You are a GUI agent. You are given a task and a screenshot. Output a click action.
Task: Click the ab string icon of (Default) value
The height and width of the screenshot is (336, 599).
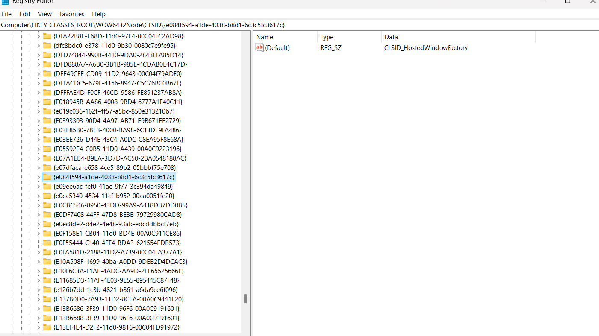[x=260, y=48]
